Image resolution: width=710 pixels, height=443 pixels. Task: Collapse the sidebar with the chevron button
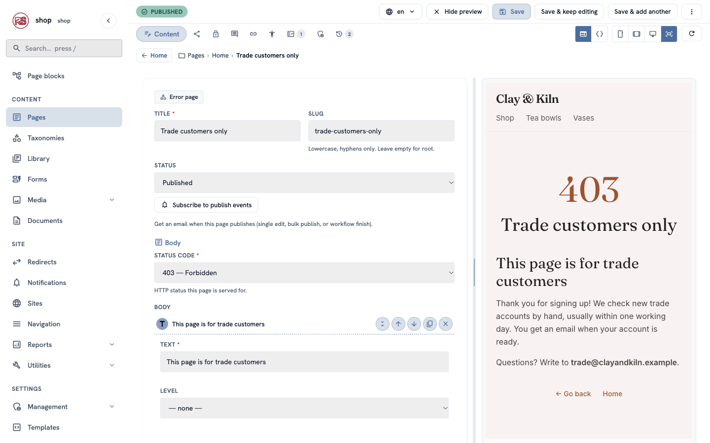[108, 21]
